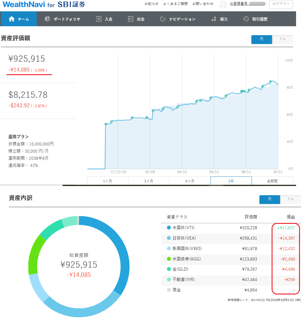
Task: Click the お客様番号 link
Action: click(248, 4)
